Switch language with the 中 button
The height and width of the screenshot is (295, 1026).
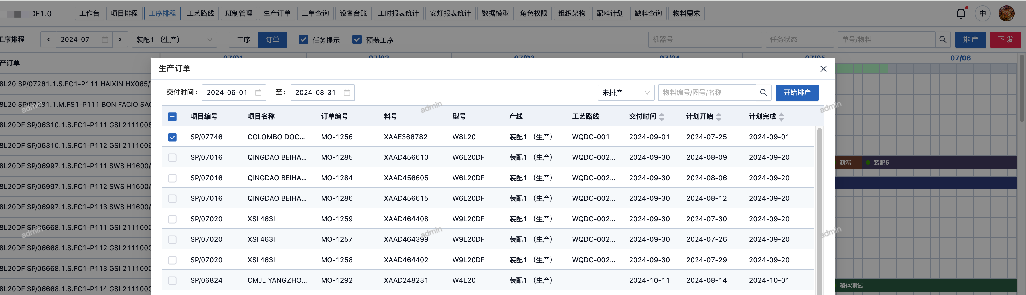pyautogui.click(x=983, y=13)
